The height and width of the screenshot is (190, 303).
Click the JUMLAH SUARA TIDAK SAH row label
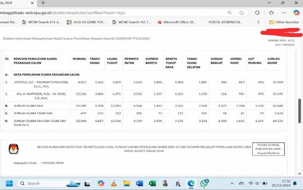point(33,113)
